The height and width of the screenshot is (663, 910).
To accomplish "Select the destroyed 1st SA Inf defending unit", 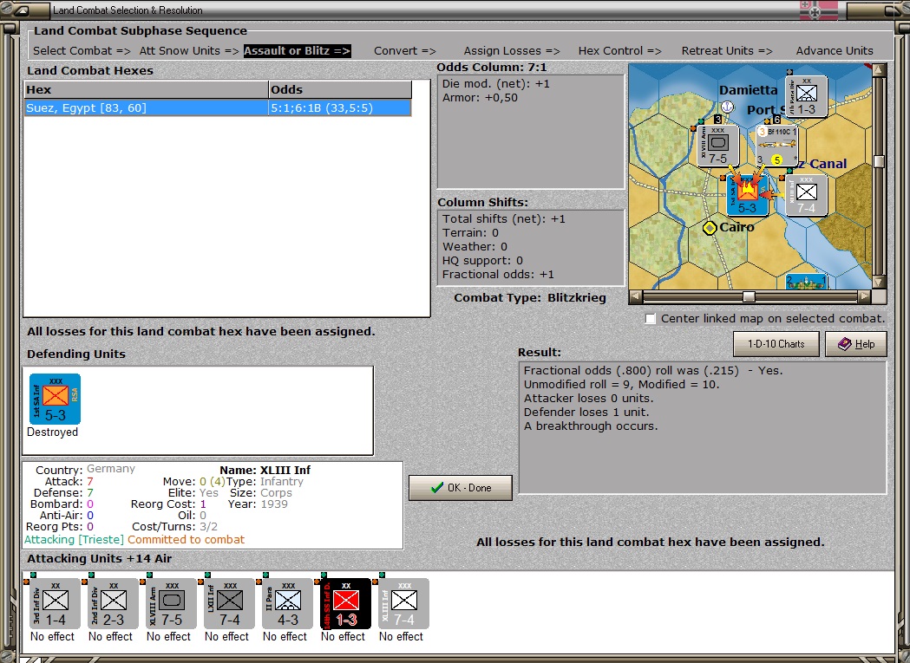I will pos(56,399).
